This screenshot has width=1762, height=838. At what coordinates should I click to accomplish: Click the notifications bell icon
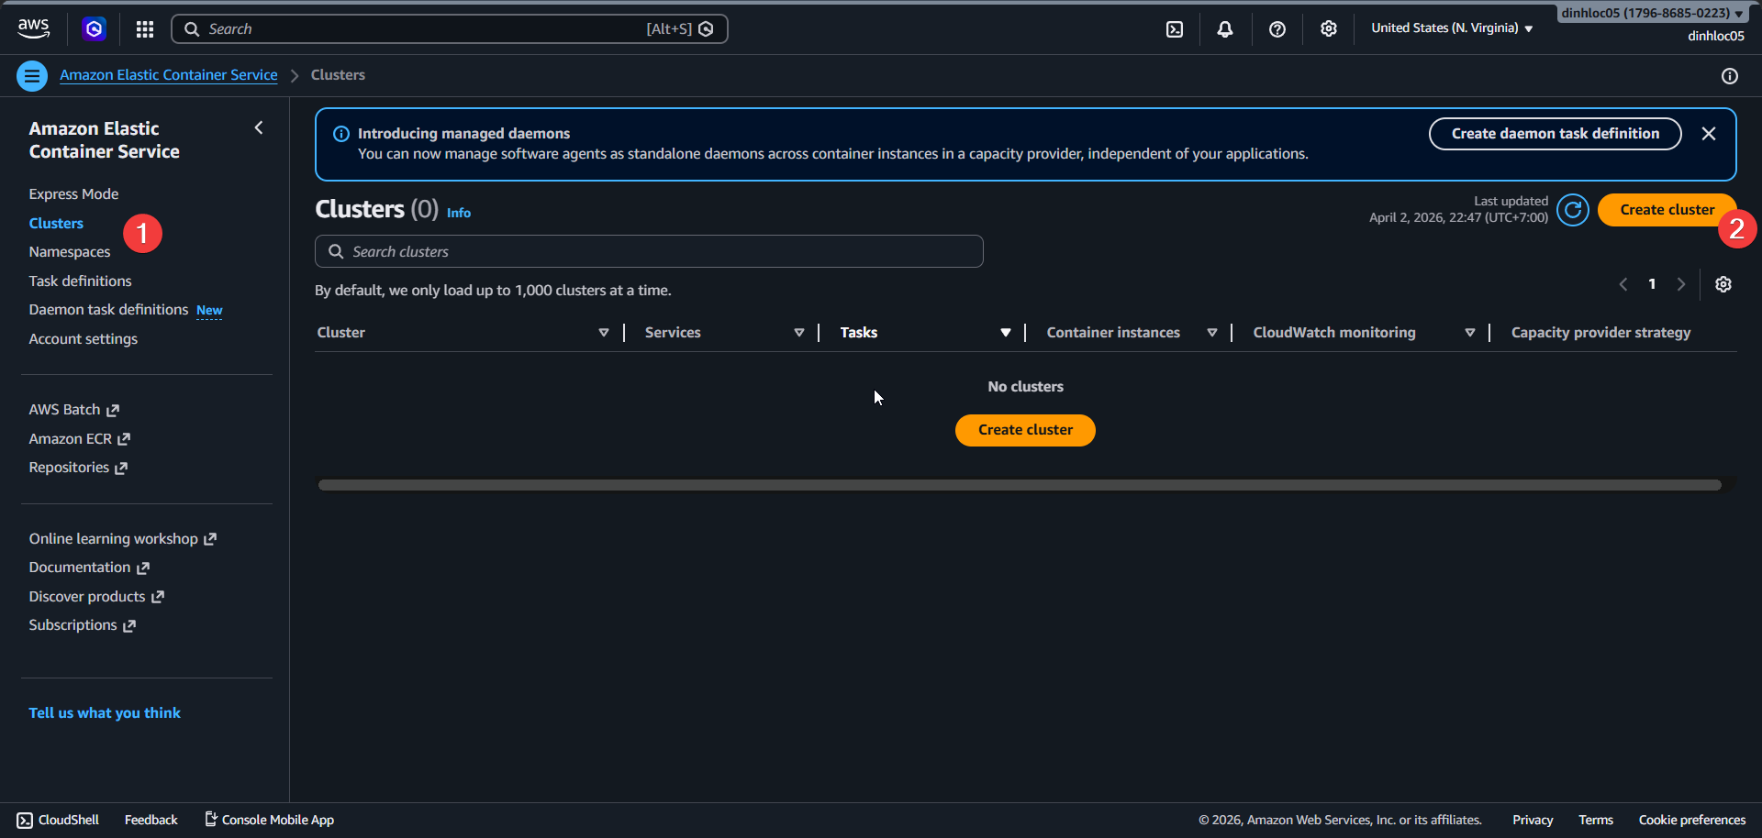click(x=1225, y=28)
